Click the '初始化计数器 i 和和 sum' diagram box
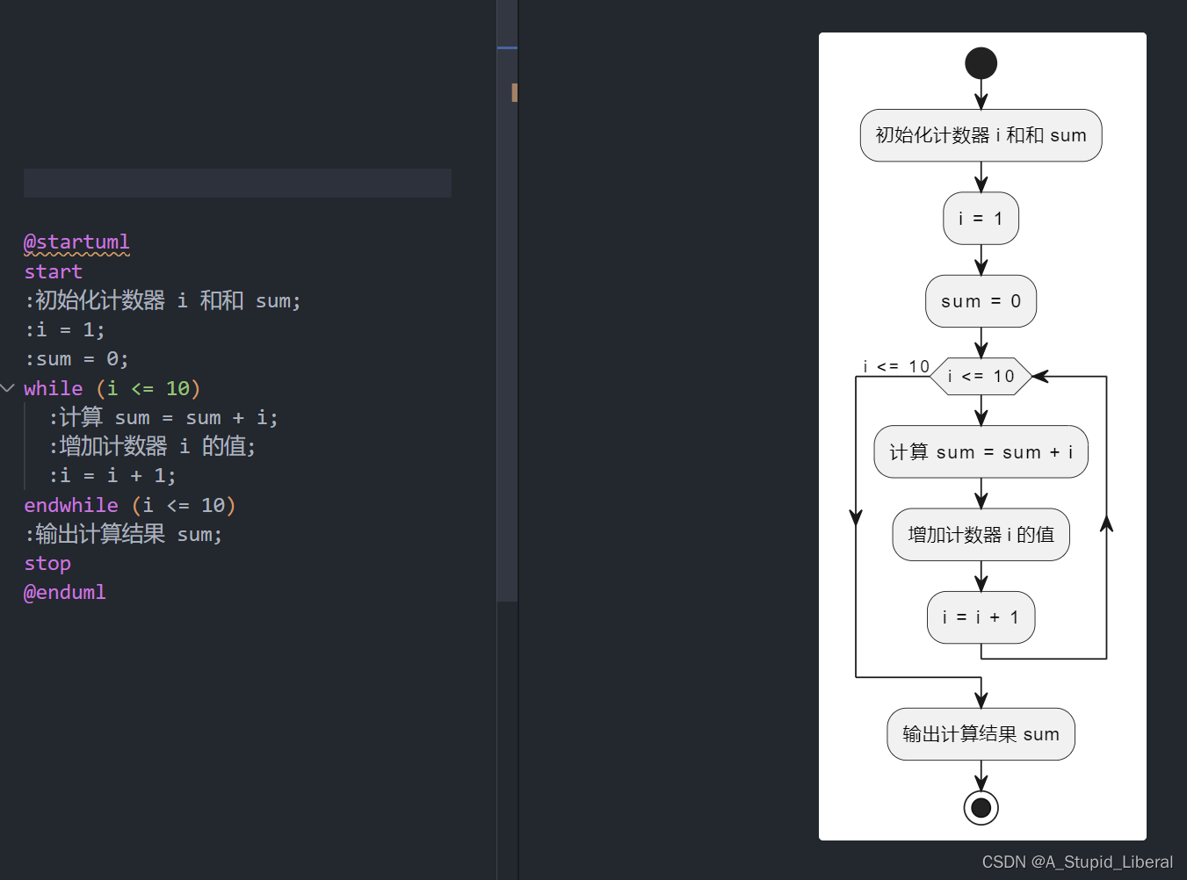 (981, 135)
